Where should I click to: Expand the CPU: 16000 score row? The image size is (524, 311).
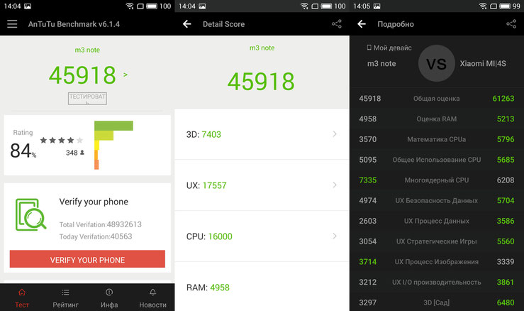[x=262, y=236]
